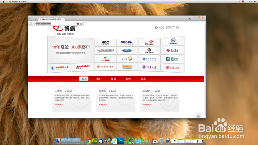Screen dimensions: 258x145
Task: Click the AOC client logo tile
Action: (x=105, y=43)
